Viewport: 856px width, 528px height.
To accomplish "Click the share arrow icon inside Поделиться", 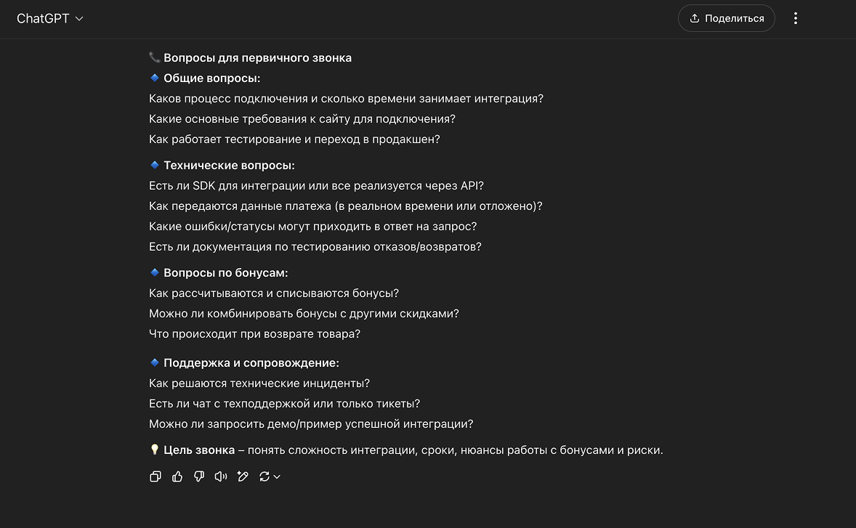I will click(x=697, y=18).
